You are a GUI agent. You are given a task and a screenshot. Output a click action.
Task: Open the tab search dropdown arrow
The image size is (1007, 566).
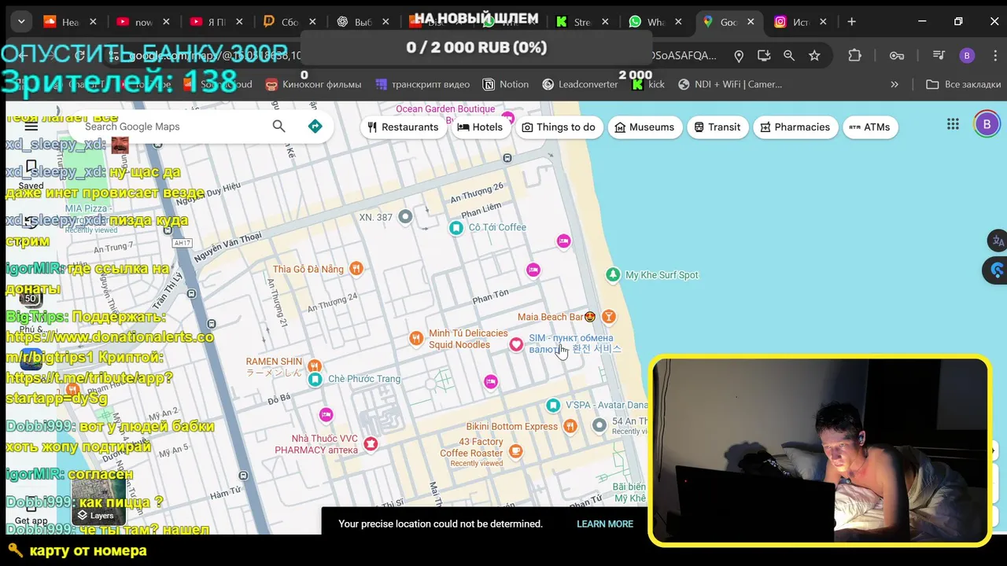21,22
